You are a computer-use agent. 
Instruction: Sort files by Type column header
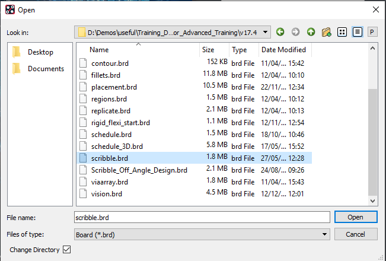(240, 50)
